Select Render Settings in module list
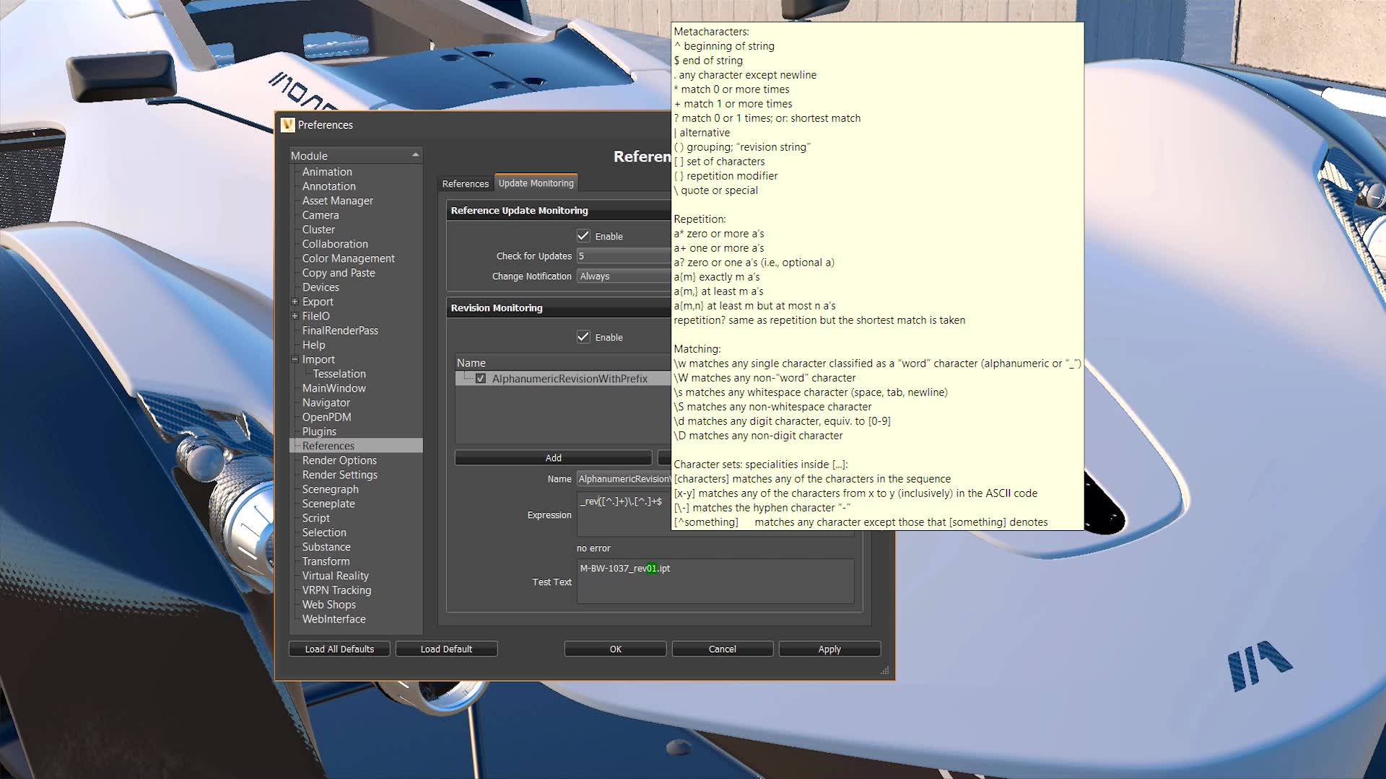The width and height of the screenshot is (1386, 779). click(x=339, y=475)
